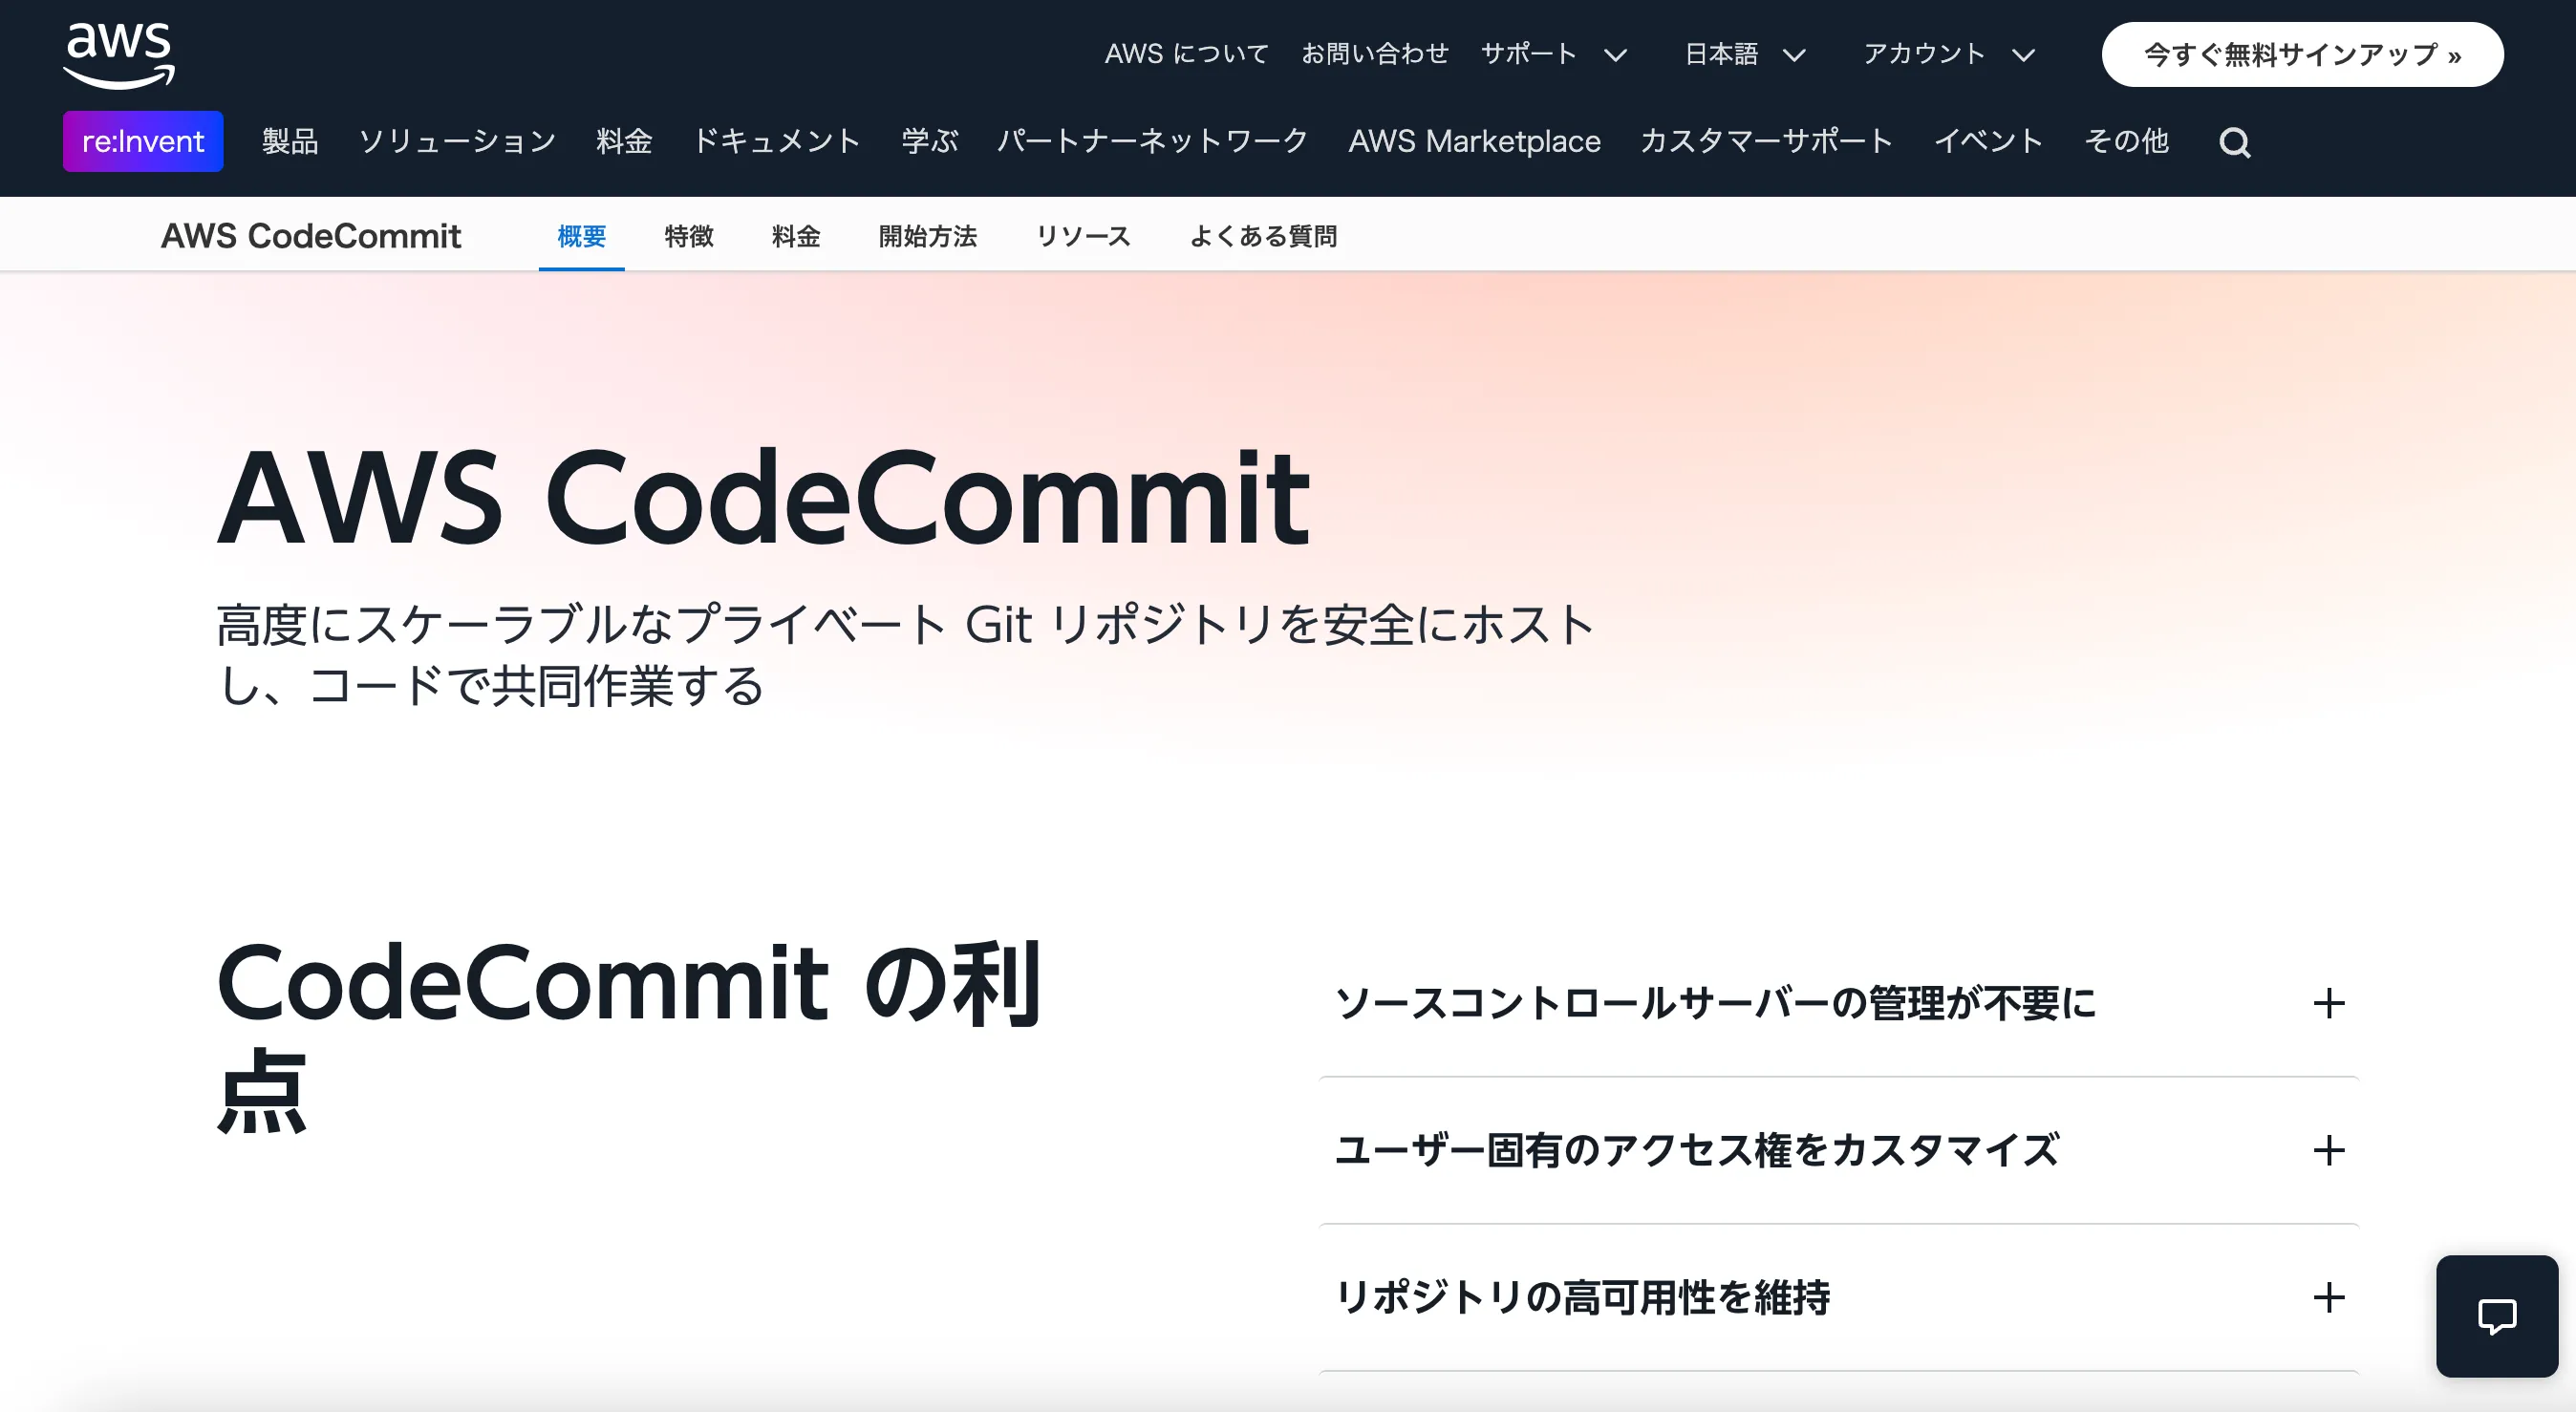Viewport: 2576px width, 1412px height.
Task: Switch to the 特徴 tab
Action: (689, 236)
